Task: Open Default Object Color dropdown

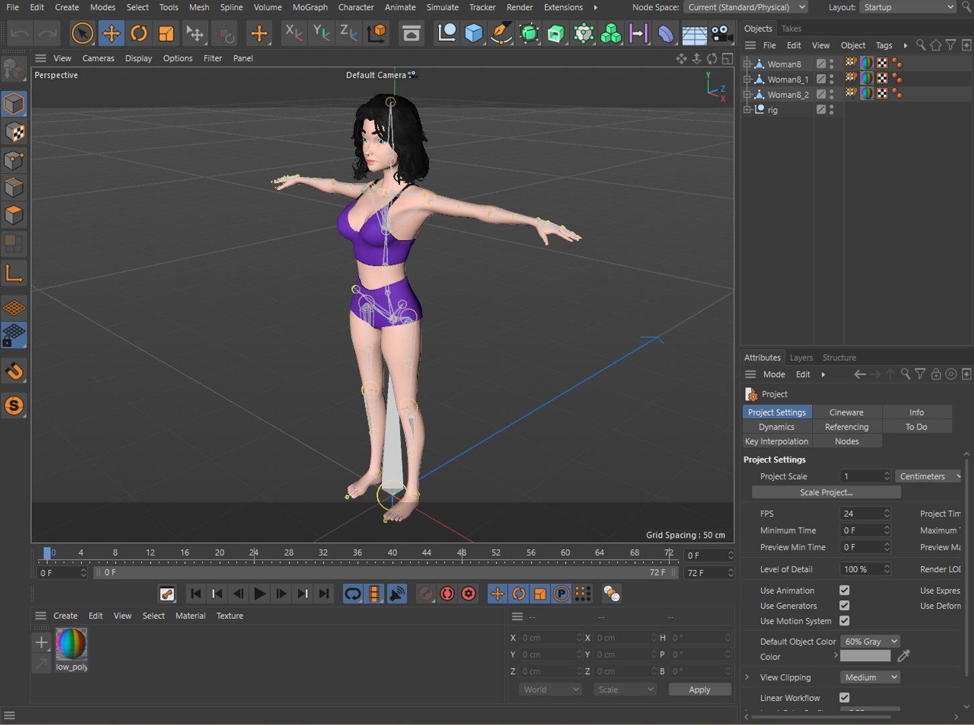Action: [x=869, y=641]
